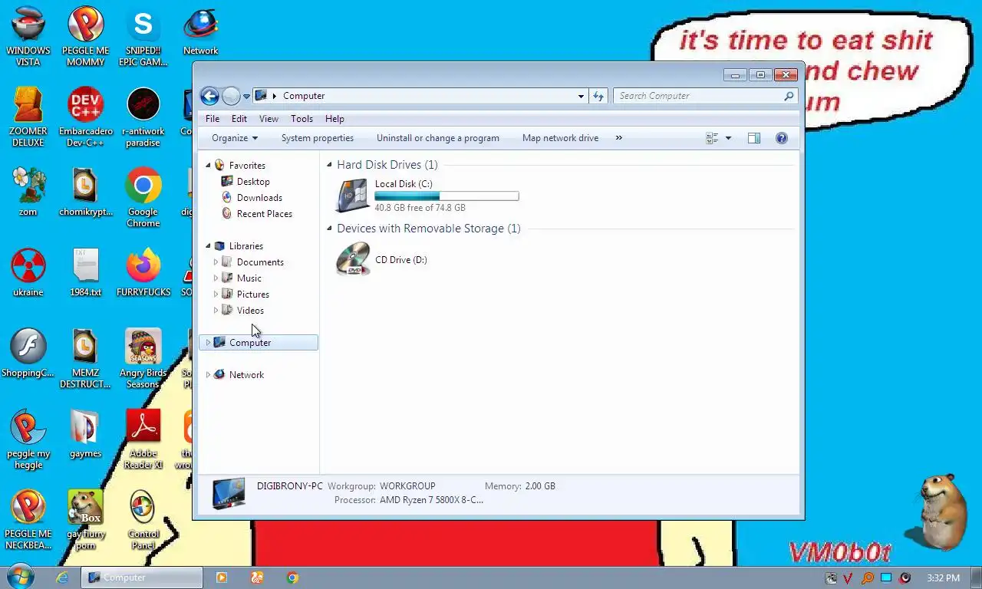Click the Local Disk capacity bar
Image resolution: width=982 pixels, height=589 pixels.
[447, 196]
